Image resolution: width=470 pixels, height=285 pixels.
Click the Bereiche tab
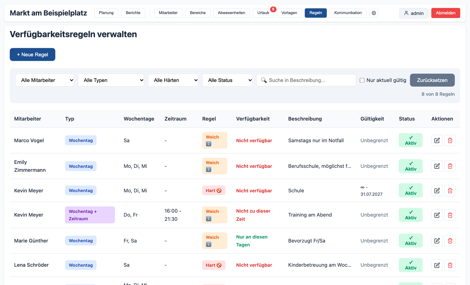(198, 13)
